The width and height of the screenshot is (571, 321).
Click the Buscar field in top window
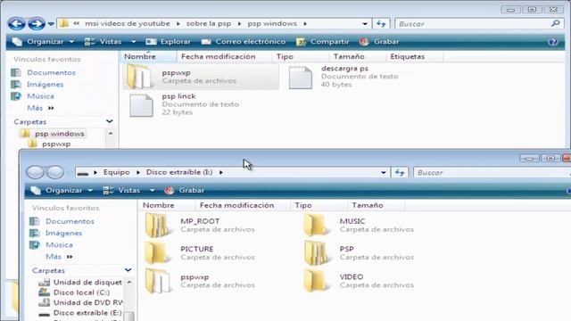474,24
